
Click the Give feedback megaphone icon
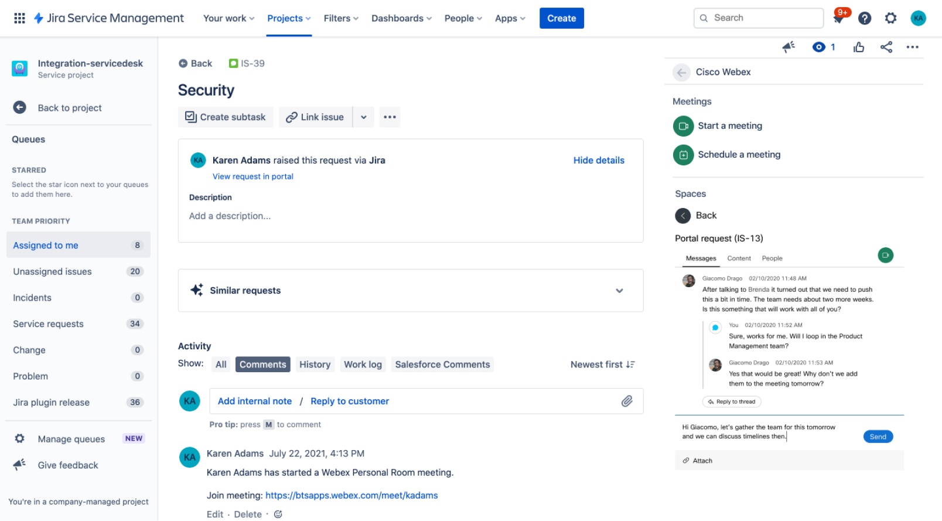tap(20, 465)
